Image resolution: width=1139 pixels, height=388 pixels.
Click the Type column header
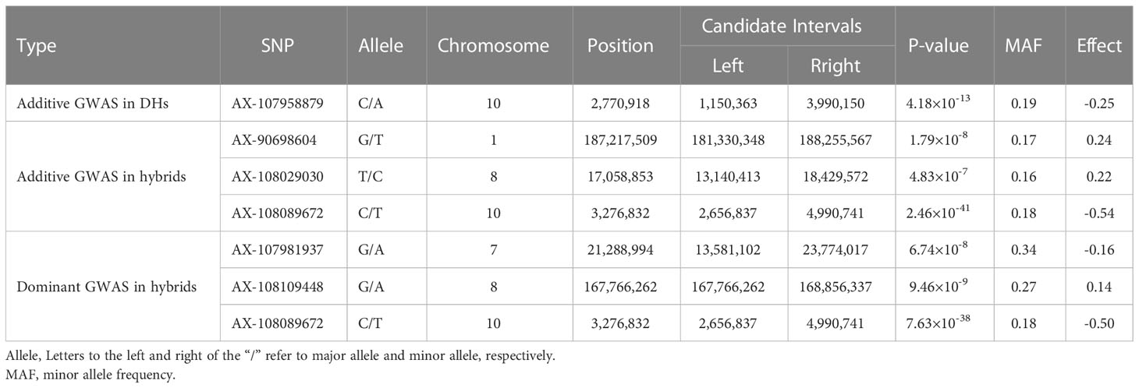(x=36, y=45)
